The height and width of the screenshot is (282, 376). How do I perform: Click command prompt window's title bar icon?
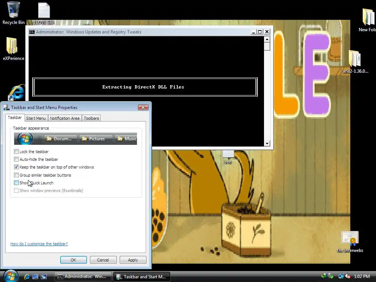point(32,32)
